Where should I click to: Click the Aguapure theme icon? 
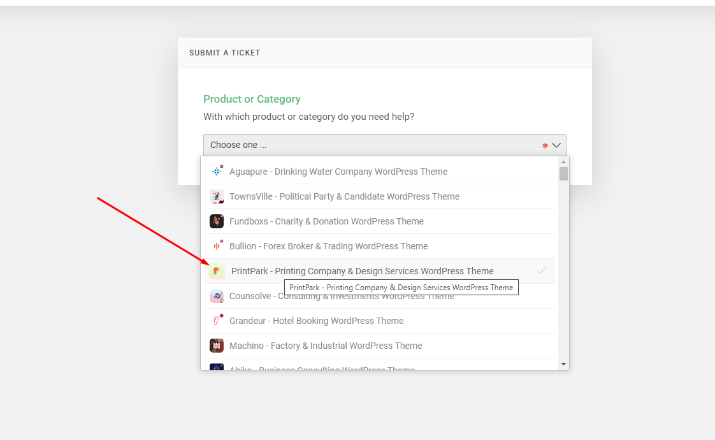pos(217,171)
